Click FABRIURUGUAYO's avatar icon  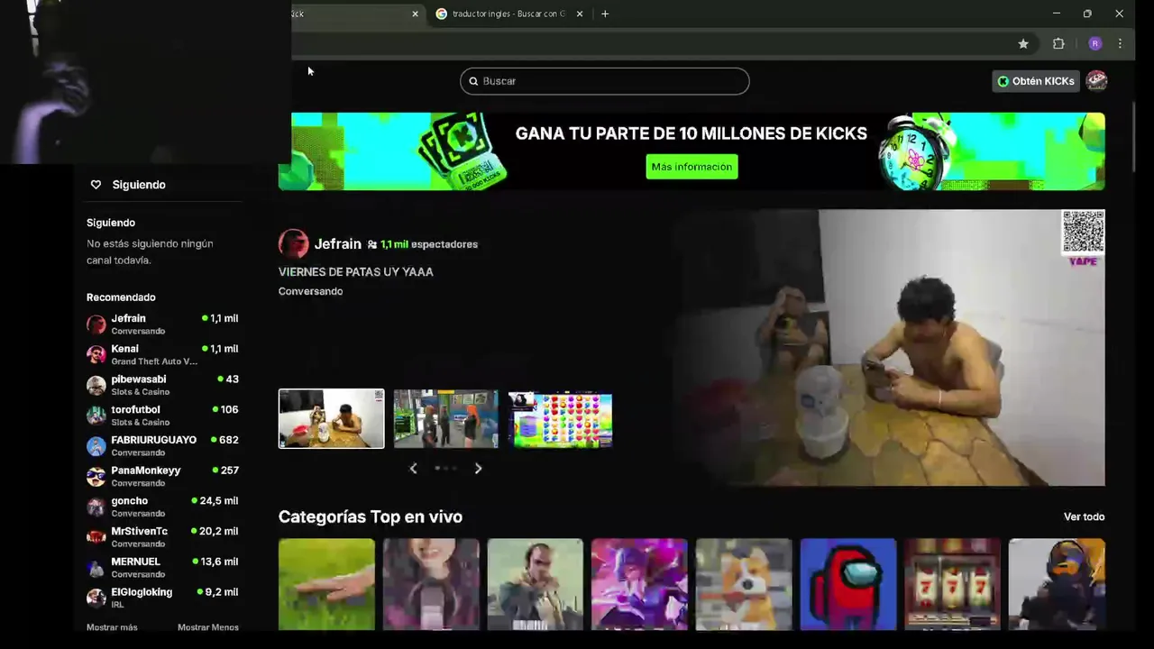pyautogui.click(x=96, y=445)
